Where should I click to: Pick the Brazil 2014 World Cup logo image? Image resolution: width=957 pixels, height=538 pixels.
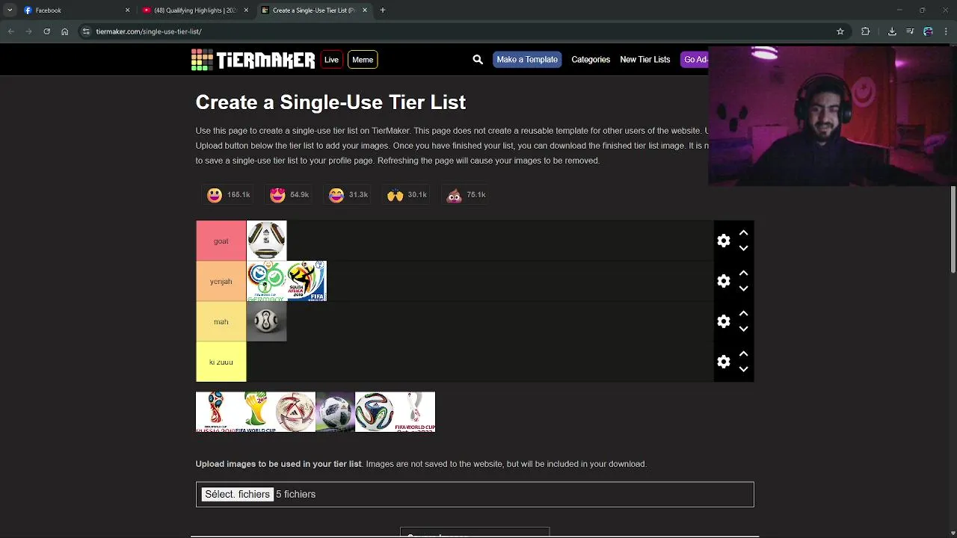pyautogui.click(x=256, y=412)
